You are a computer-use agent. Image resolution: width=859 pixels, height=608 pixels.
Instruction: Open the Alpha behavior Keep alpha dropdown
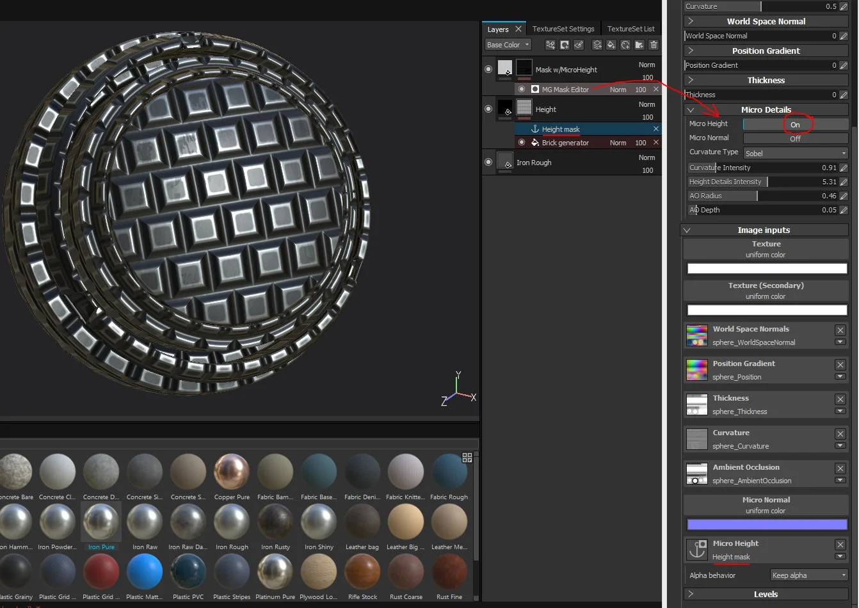809,575
